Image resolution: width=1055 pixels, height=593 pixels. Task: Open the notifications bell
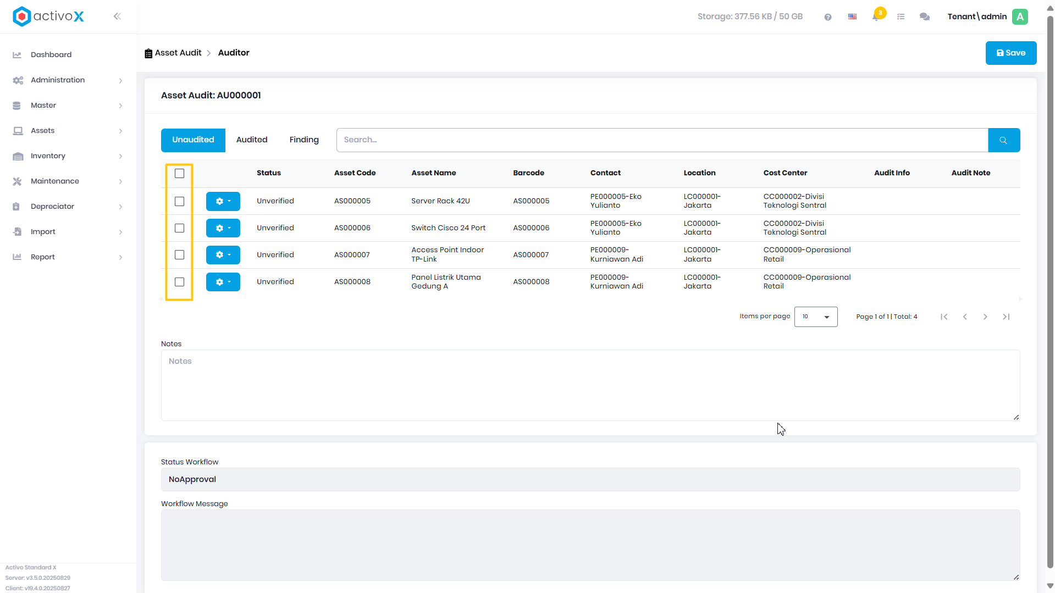876,16
